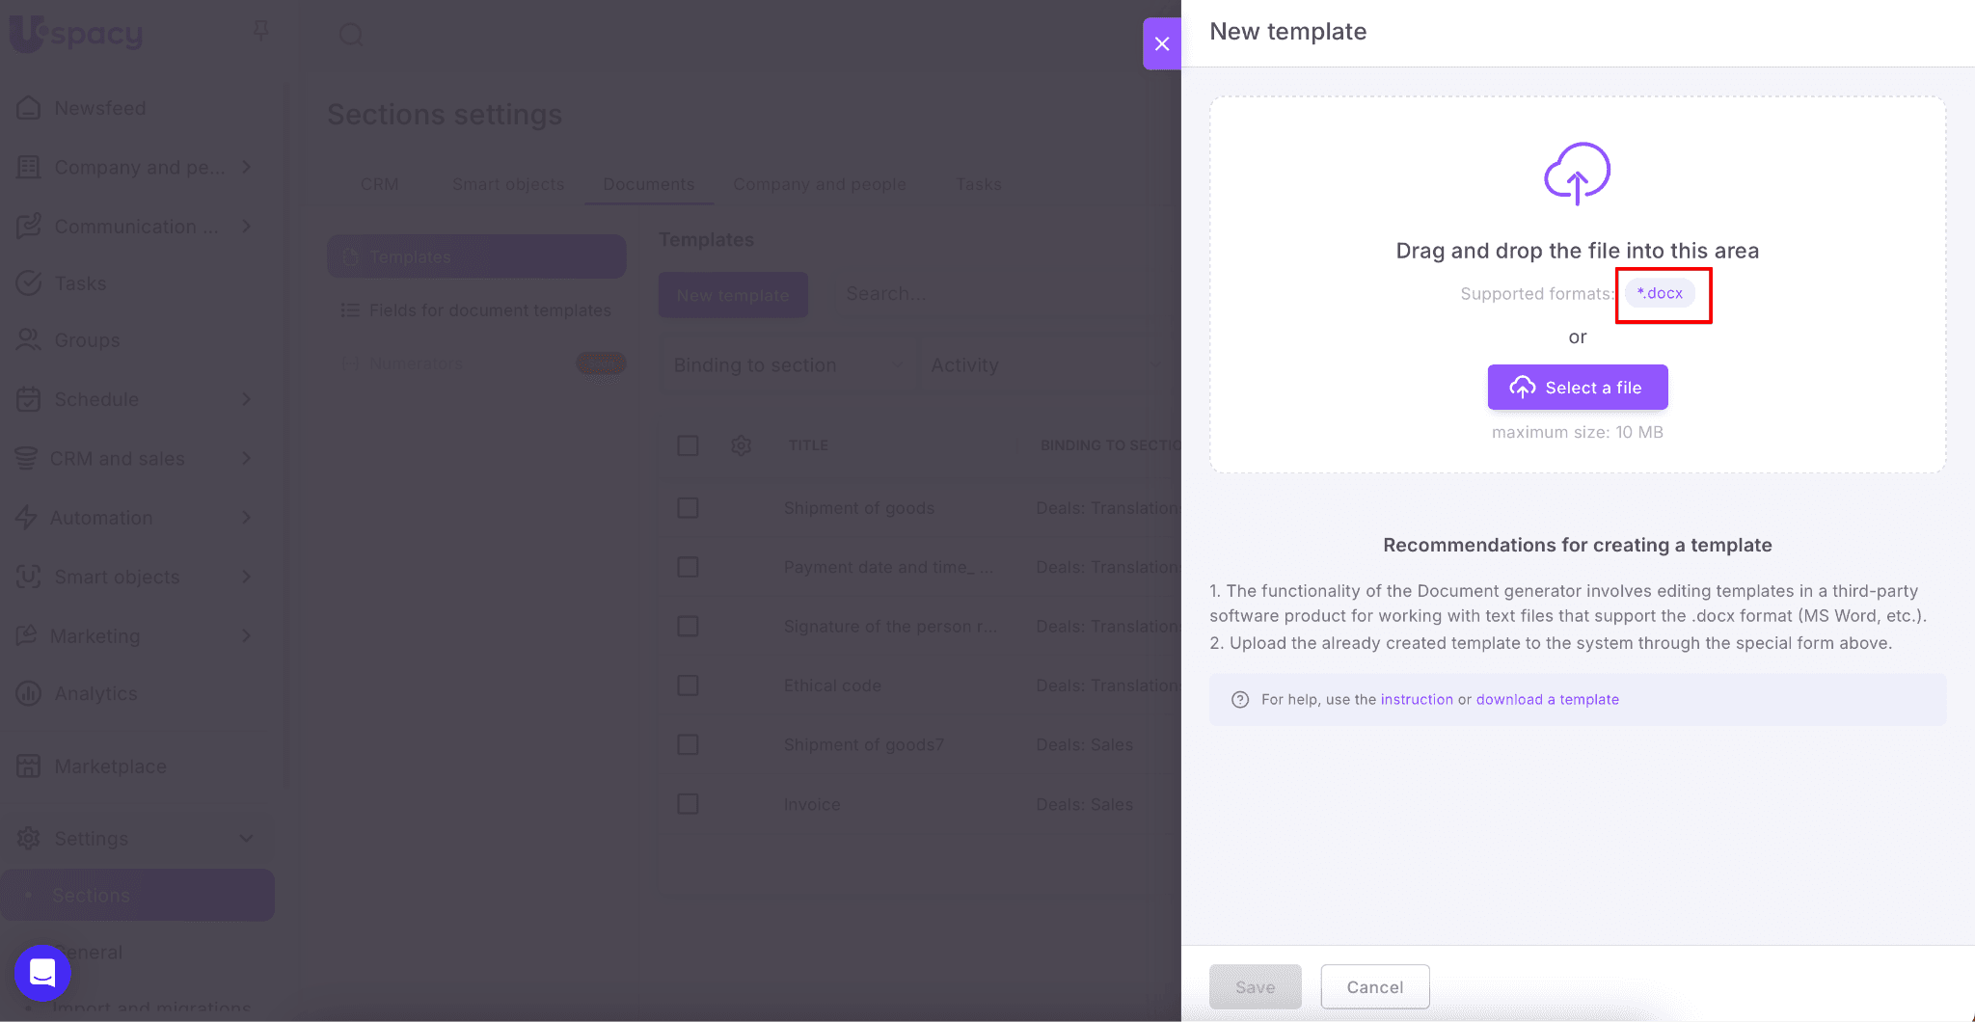1975x1022 pixels.
Task: Switch to the Smart objects tab
Action: pyautogui.click(x=507, y=184)
